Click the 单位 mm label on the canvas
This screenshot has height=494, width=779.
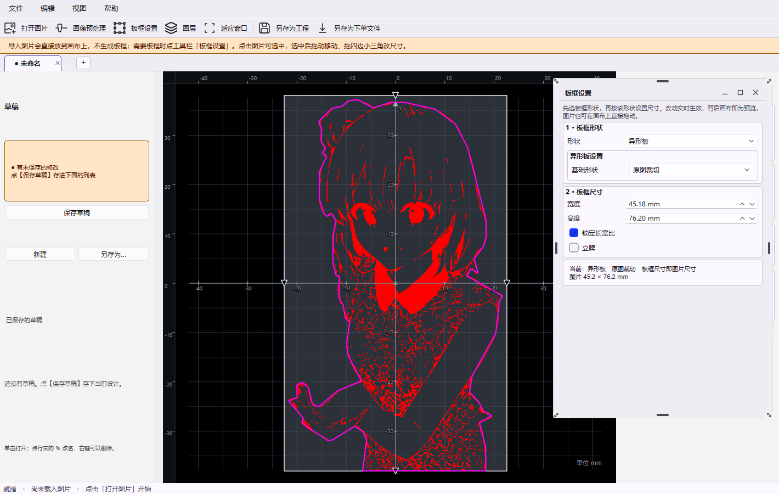tap(589, 463)
